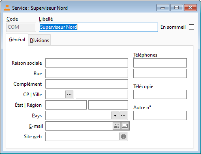Switch to the Divisions tab
The height and width of the screenshot is (154, 201).
point(39,40)
